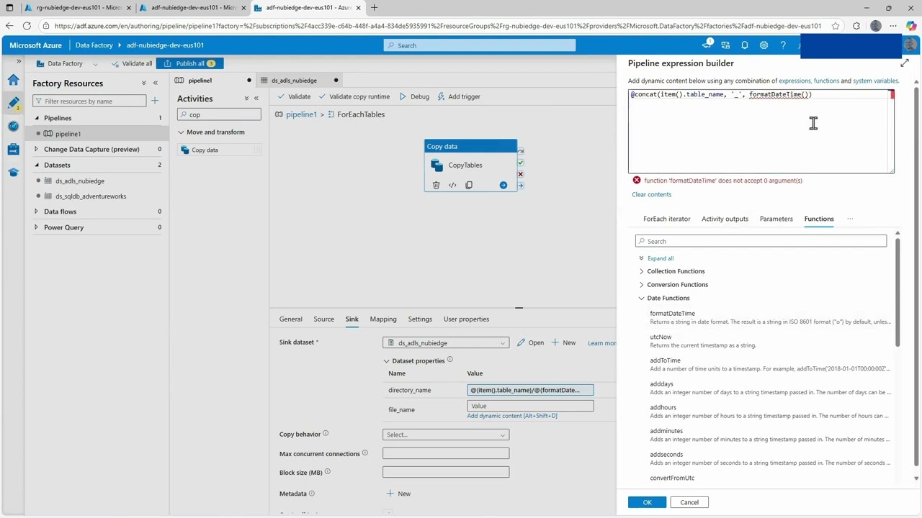Expand Conversion Functions category
This screenshot has width=922, height=518.
[x=642, y=284]
